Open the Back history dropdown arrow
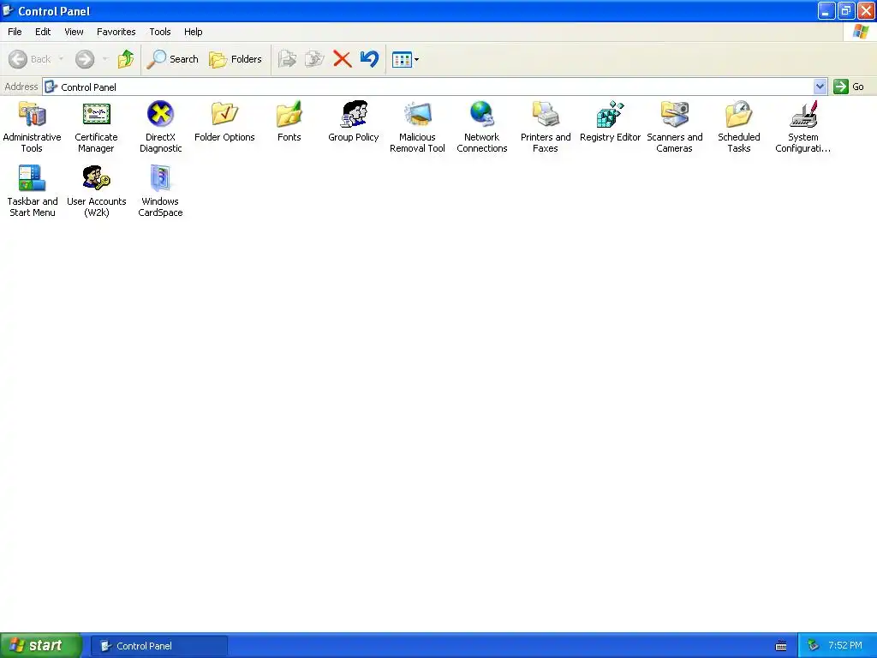Screen dimensions: 877x658 (x=61, y=59)
